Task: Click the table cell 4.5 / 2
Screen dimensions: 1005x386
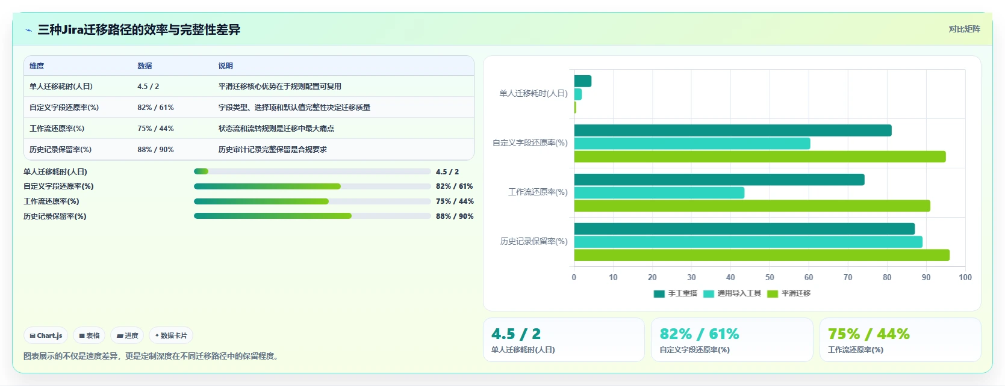Action: click(148, 87)
